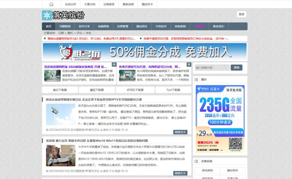
Task: Open article 移动企业宽带割接失败以后 title
Action: (x=94, y=100)
